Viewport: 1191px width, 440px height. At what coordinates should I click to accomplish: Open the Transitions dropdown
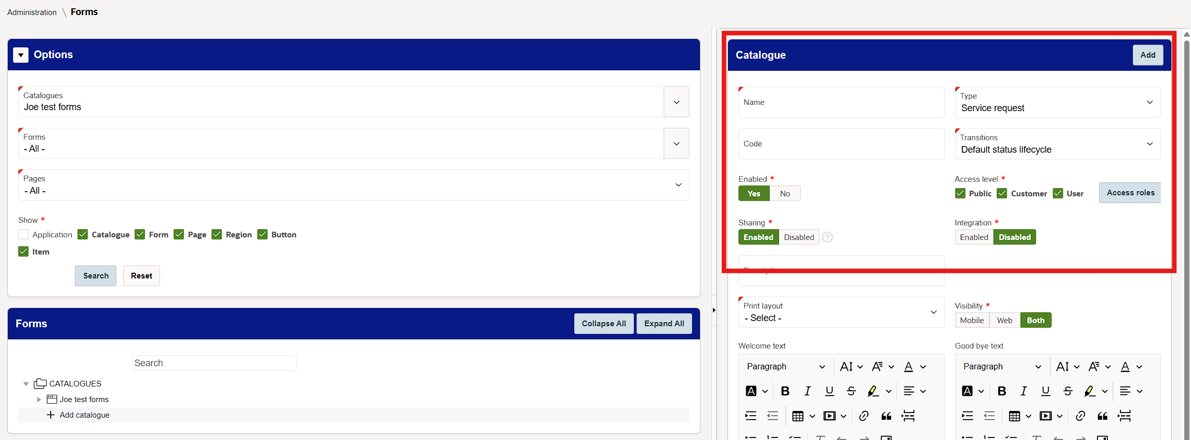click(x=1057, y=144)
